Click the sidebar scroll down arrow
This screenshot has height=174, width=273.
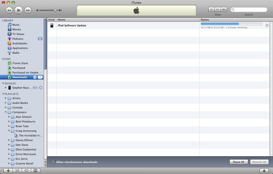pos(45,165)
